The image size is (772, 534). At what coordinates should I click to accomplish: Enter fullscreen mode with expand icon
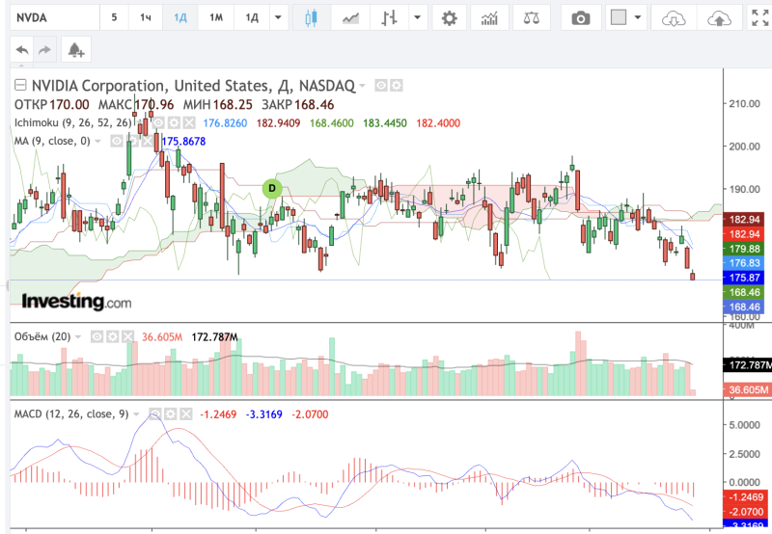click(x=759, y=18)
